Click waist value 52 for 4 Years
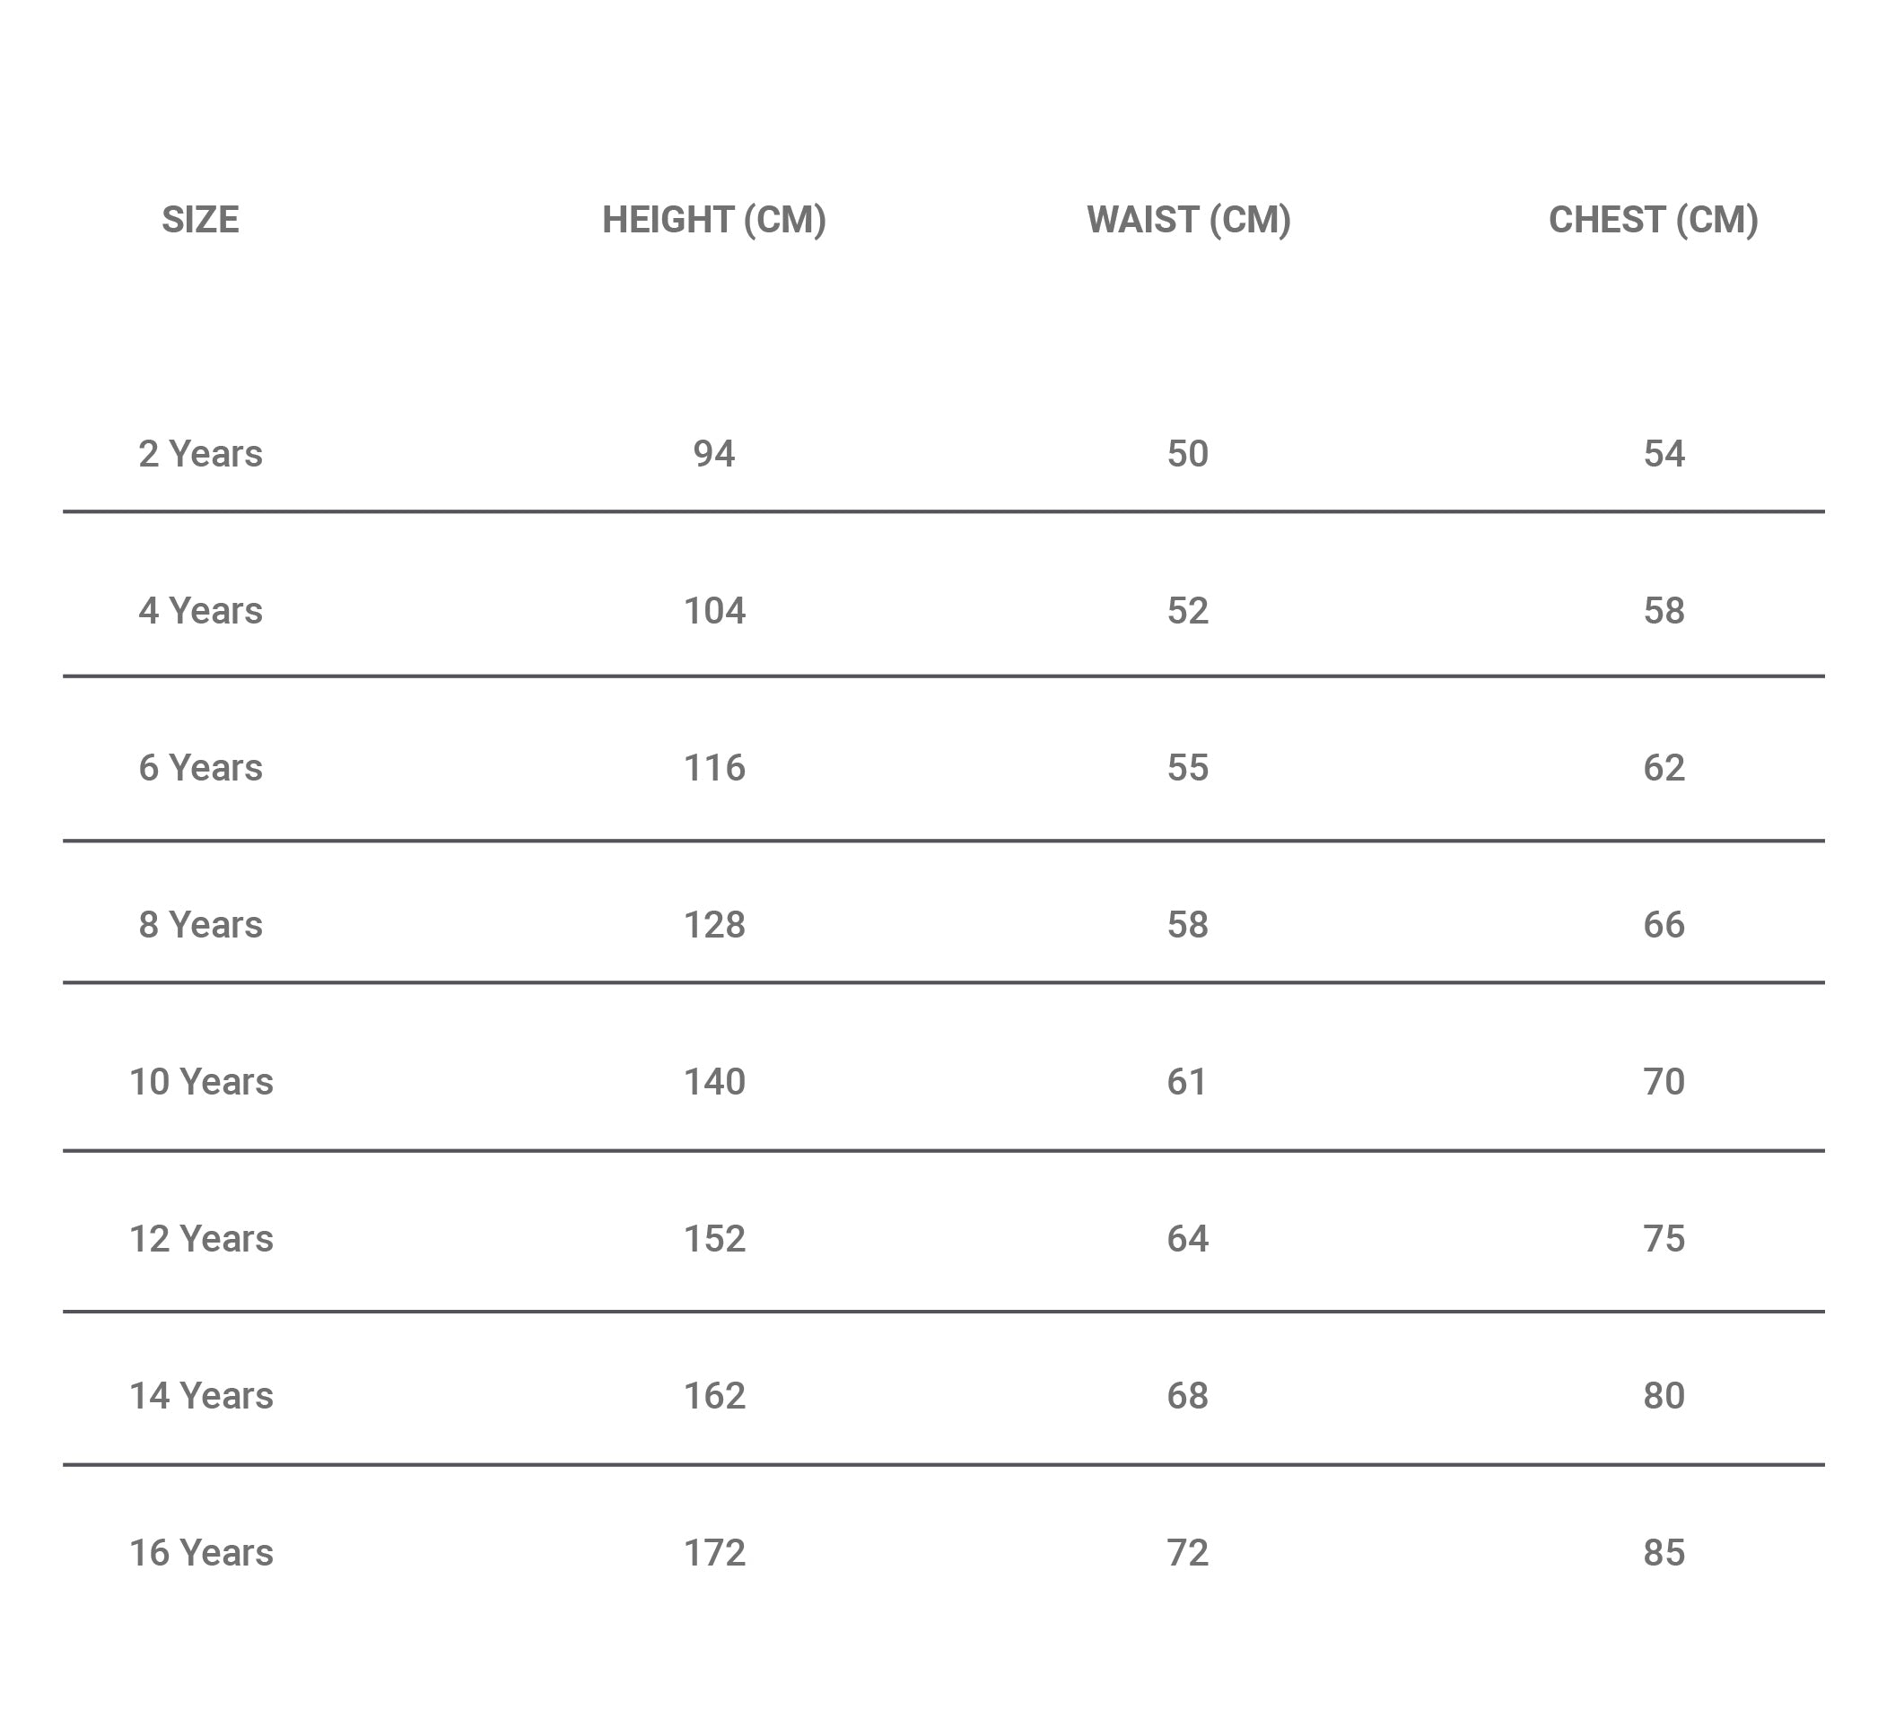The image size is (1904, 1736). coord(1188,611)
